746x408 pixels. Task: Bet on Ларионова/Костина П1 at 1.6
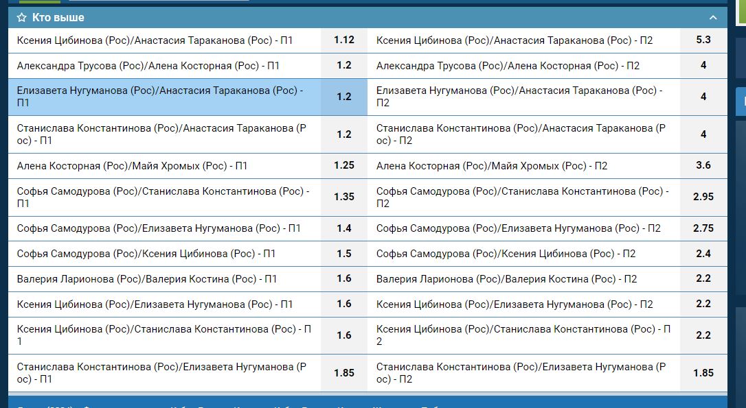coord(344,279)
